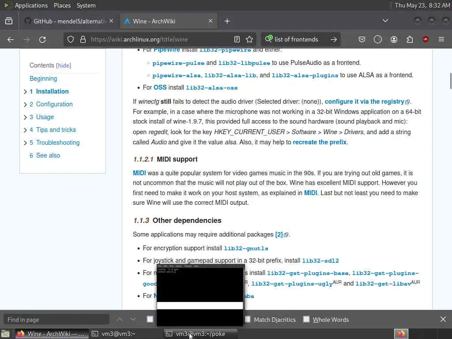The height and width of the screenshot is (339, 452).
Task: Toggle reader view icon in address bar
Action: click(237, 39)
